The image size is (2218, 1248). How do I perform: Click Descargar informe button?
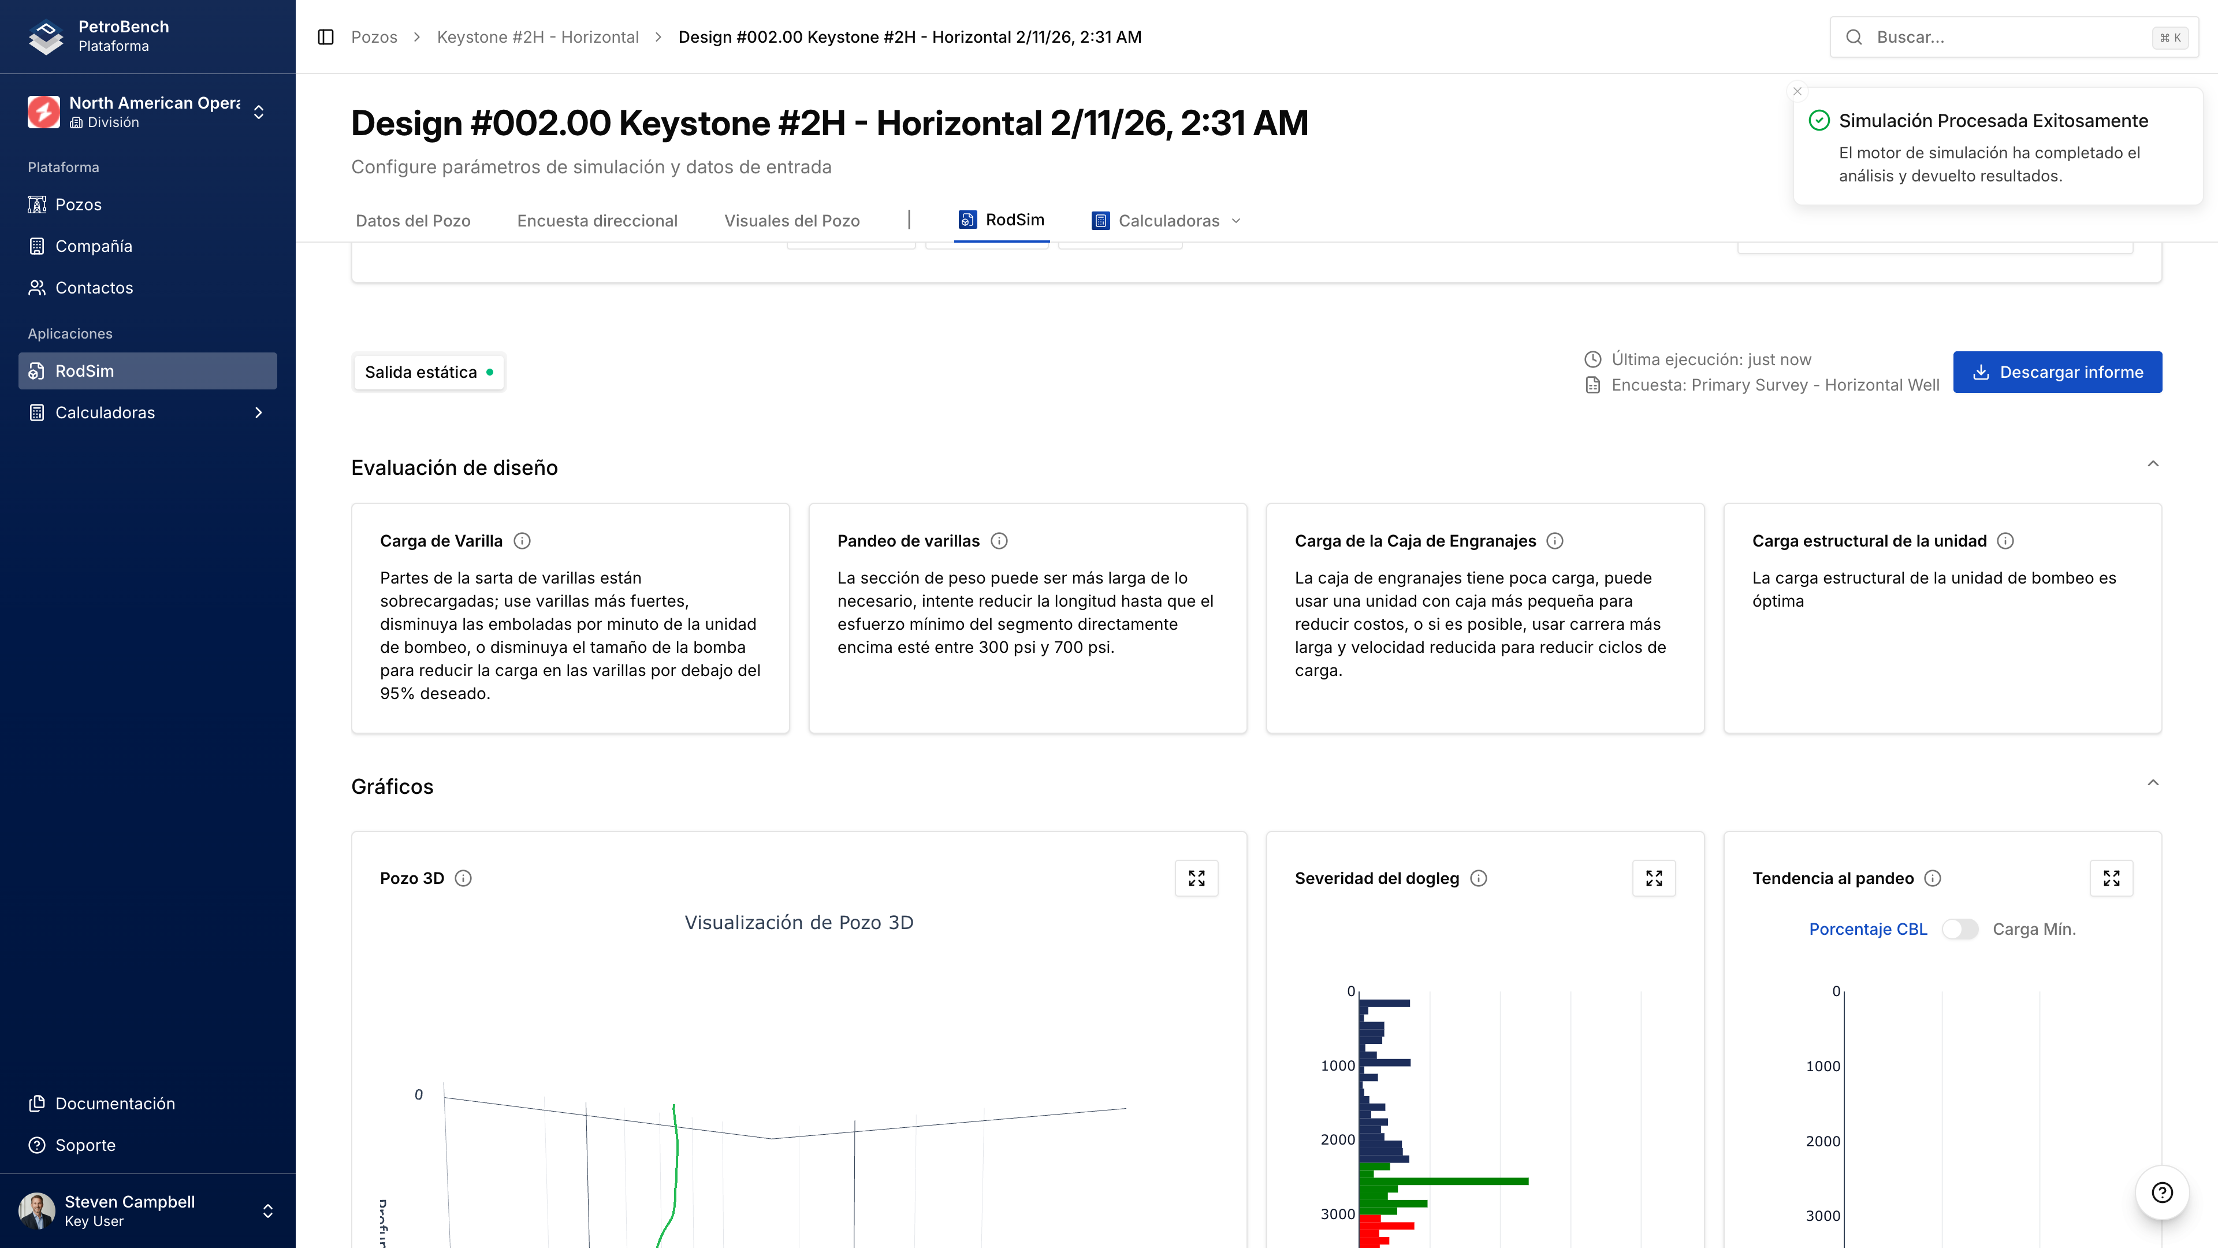[x=2056, y=372]
